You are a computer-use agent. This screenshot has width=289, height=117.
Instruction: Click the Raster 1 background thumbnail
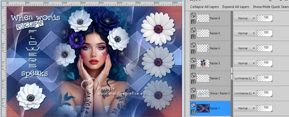203,108
